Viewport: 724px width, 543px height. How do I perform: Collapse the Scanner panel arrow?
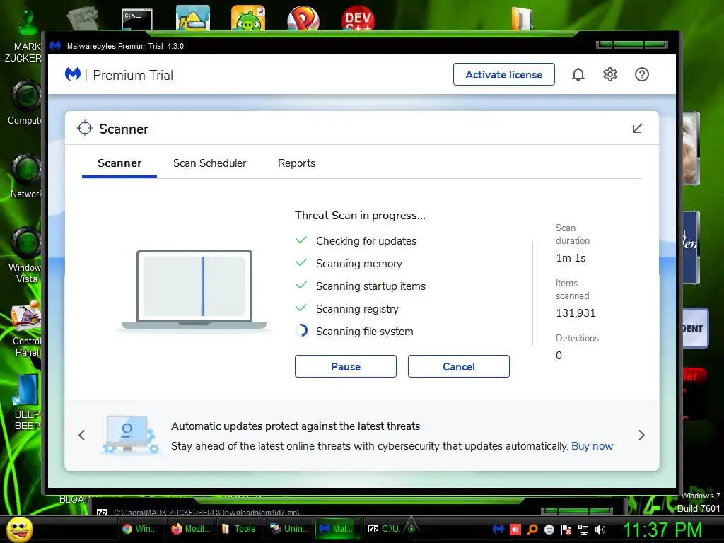637,129
